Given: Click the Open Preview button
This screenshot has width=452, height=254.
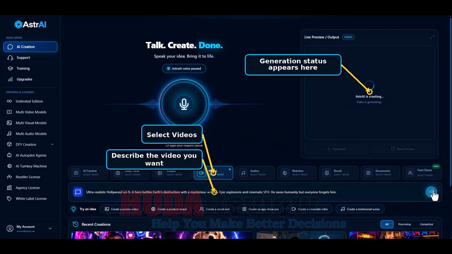Looking at the screenshot, I should pos(403,149).
